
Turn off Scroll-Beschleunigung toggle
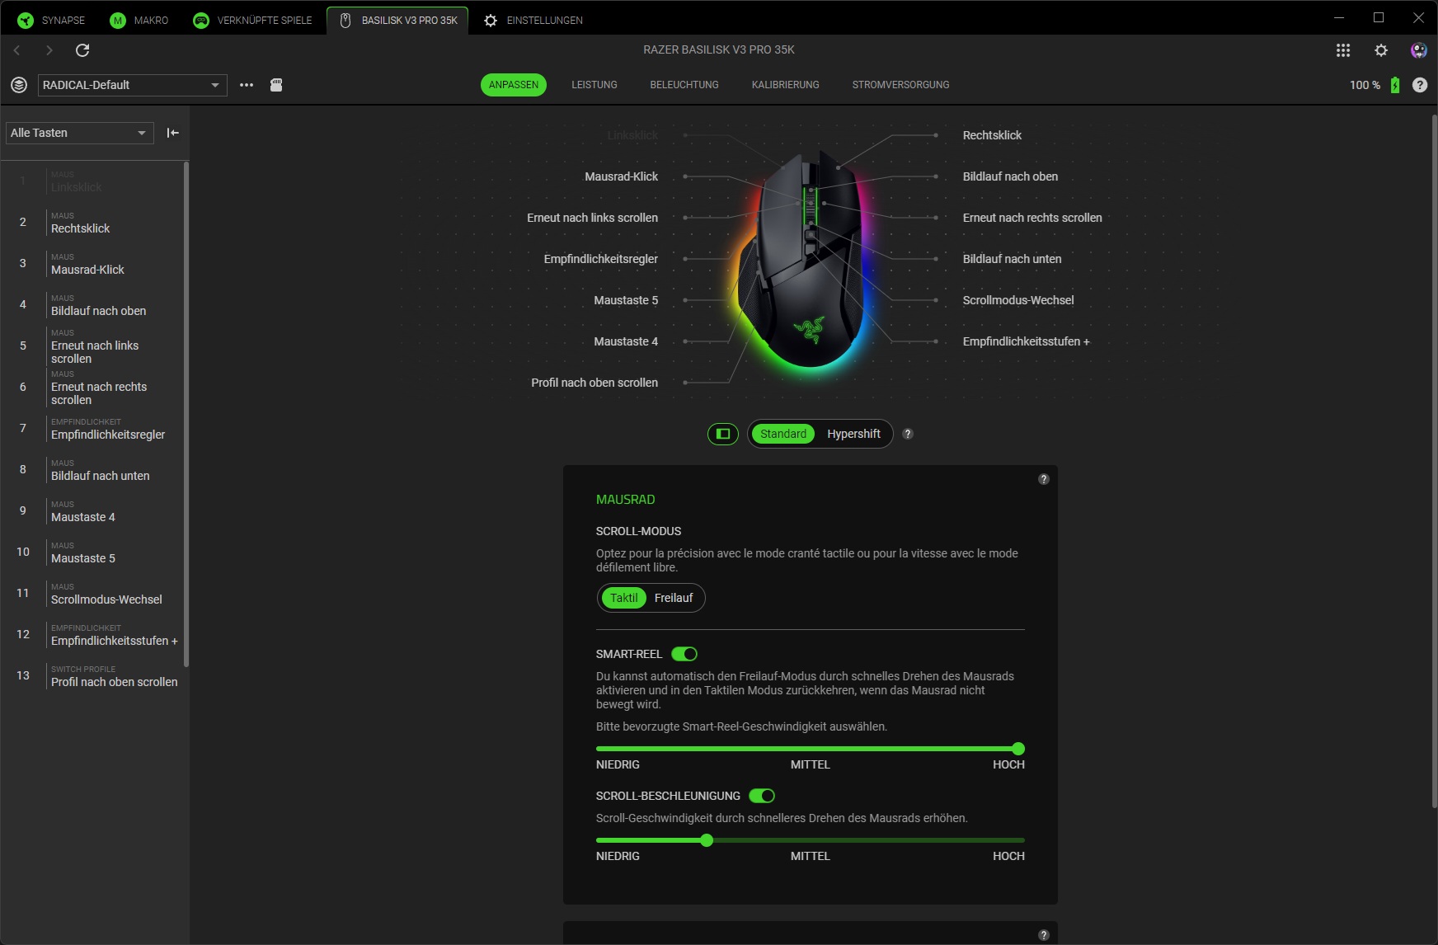761,796
